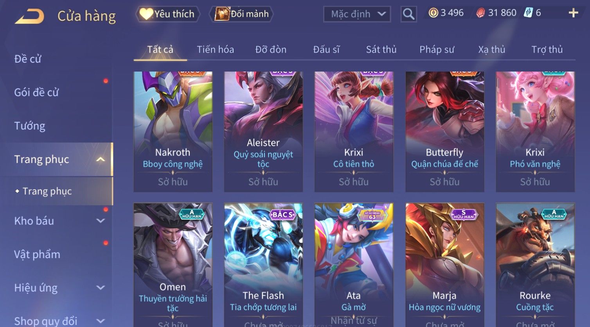Click the golden back arrow icon
This screenshot has width=590, height=327.
point(29,16)
